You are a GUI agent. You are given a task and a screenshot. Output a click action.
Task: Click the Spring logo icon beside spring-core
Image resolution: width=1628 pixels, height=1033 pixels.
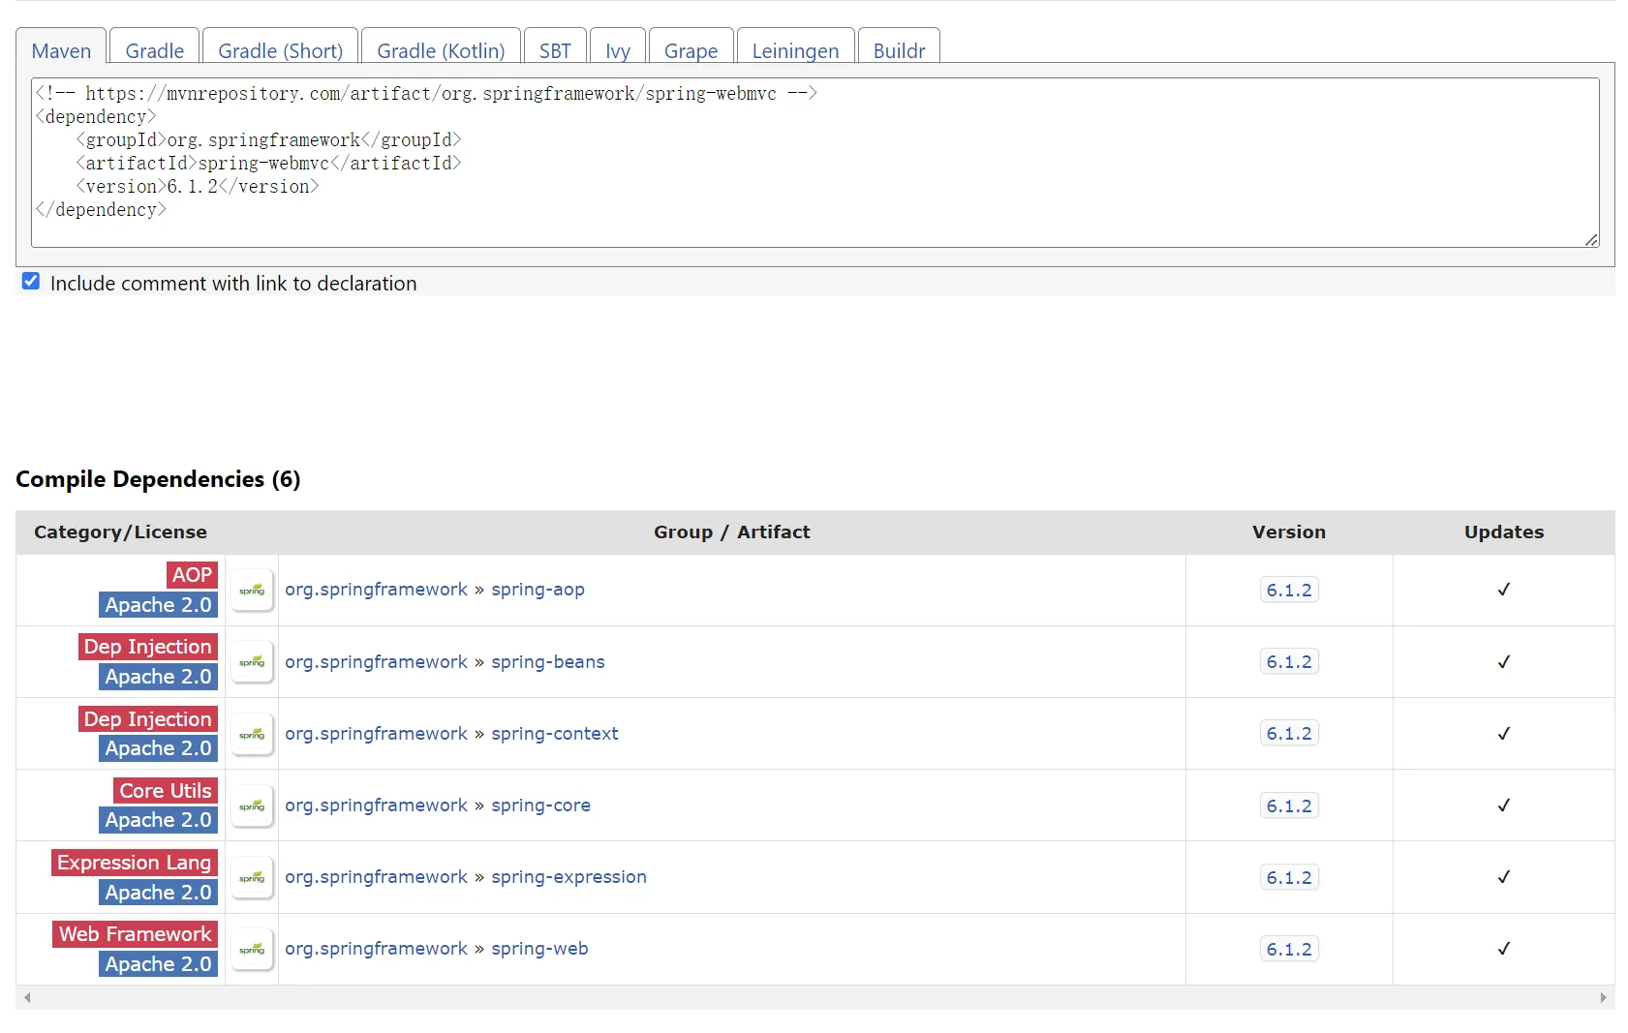[x=252, y=805]
